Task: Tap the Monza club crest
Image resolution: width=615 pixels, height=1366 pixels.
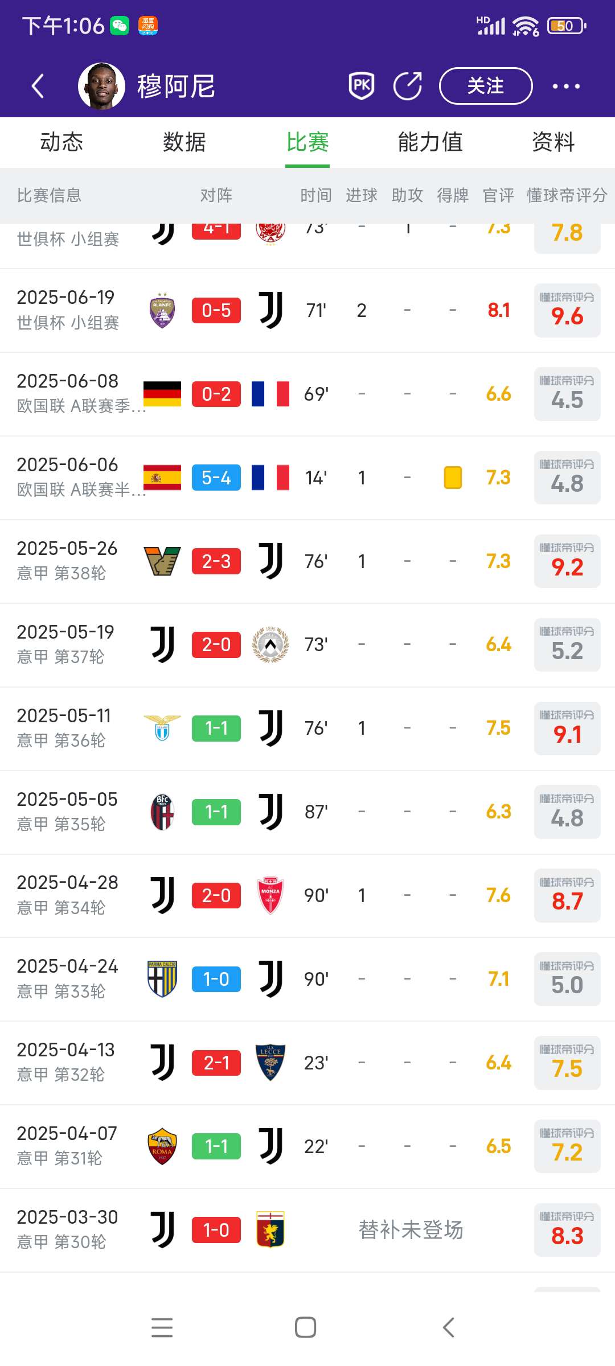Action: [270, 895]
